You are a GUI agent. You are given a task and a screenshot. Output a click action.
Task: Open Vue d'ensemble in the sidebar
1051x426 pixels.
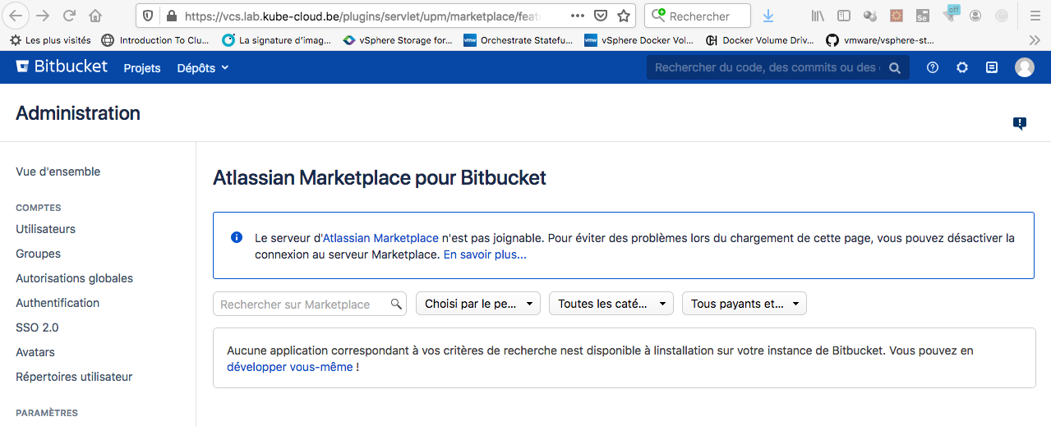click(58, 172)
